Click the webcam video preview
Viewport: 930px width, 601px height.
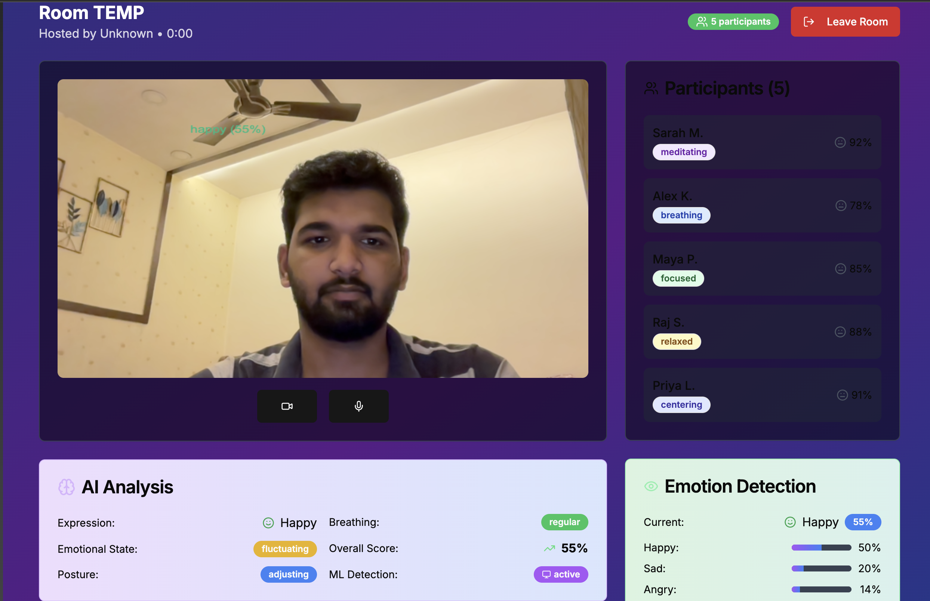point(322,228)
